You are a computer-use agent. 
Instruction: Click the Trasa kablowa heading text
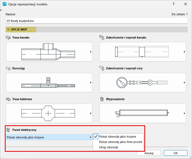(x=22, y=99)
